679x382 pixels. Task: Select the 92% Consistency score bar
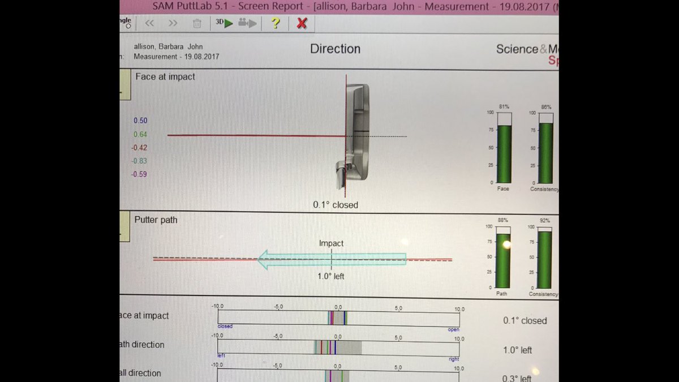544,257
